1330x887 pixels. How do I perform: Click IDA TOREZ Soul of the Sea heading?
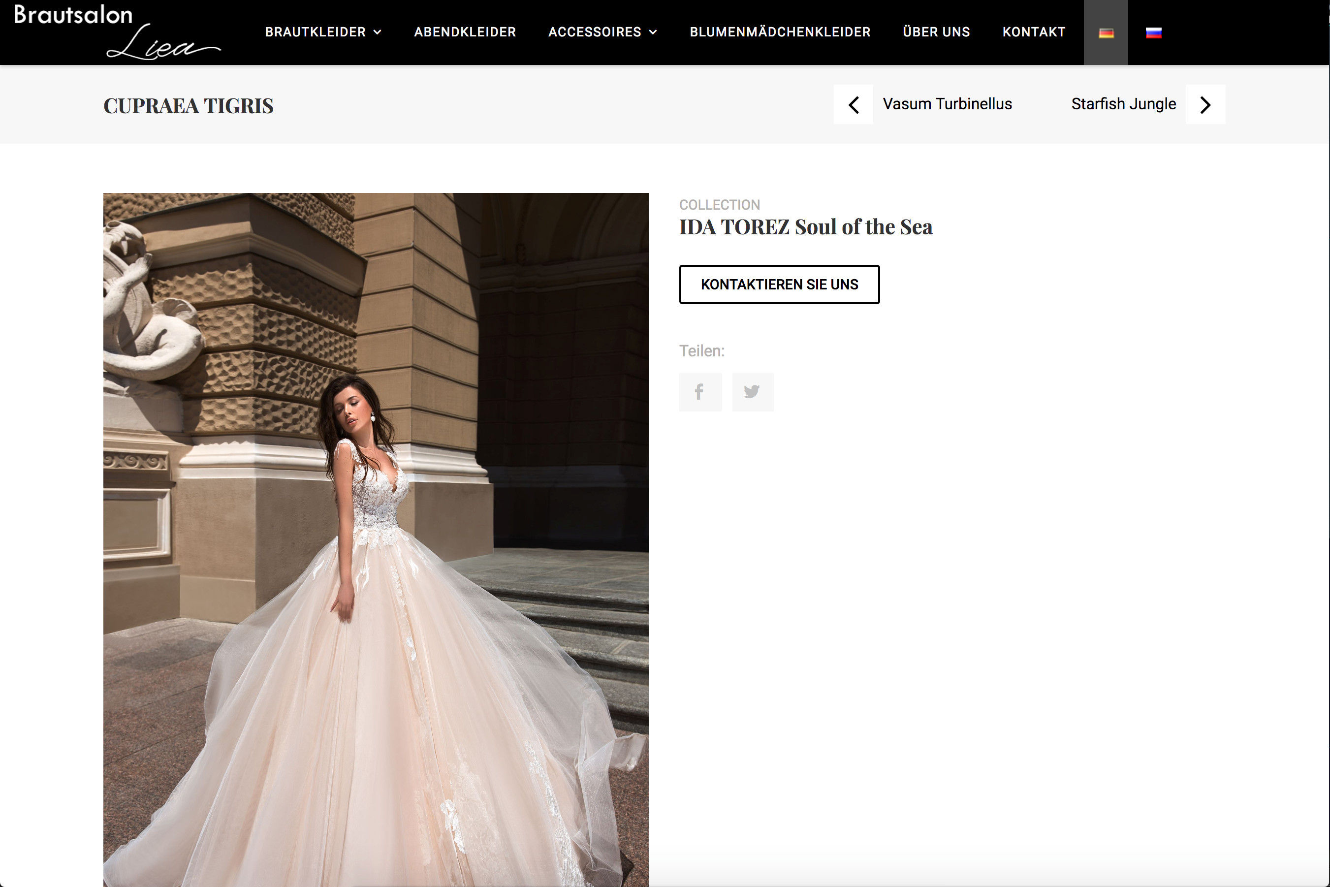click(x=805, y=227)
